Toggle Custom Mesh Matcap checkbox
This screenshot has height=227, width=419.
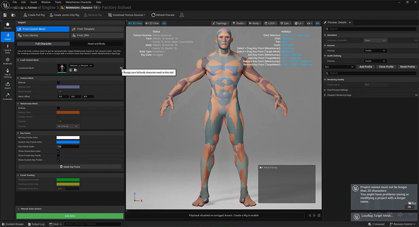(x=58, y=82)
